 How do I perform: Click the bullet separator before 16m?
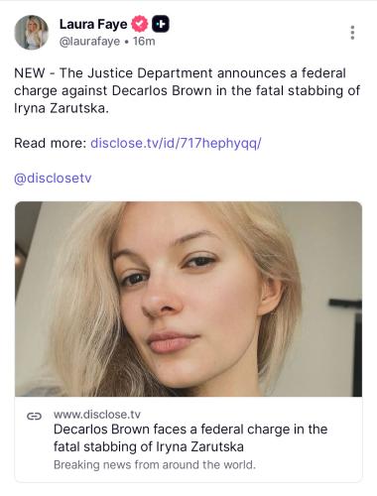126,42
